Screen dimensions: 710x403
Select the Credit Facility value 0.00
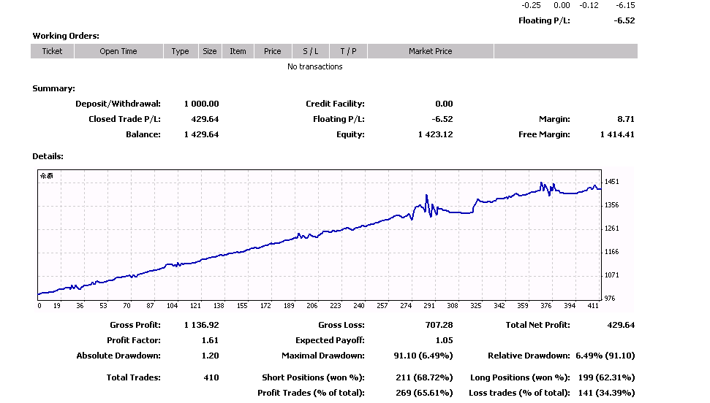point(444,104)
